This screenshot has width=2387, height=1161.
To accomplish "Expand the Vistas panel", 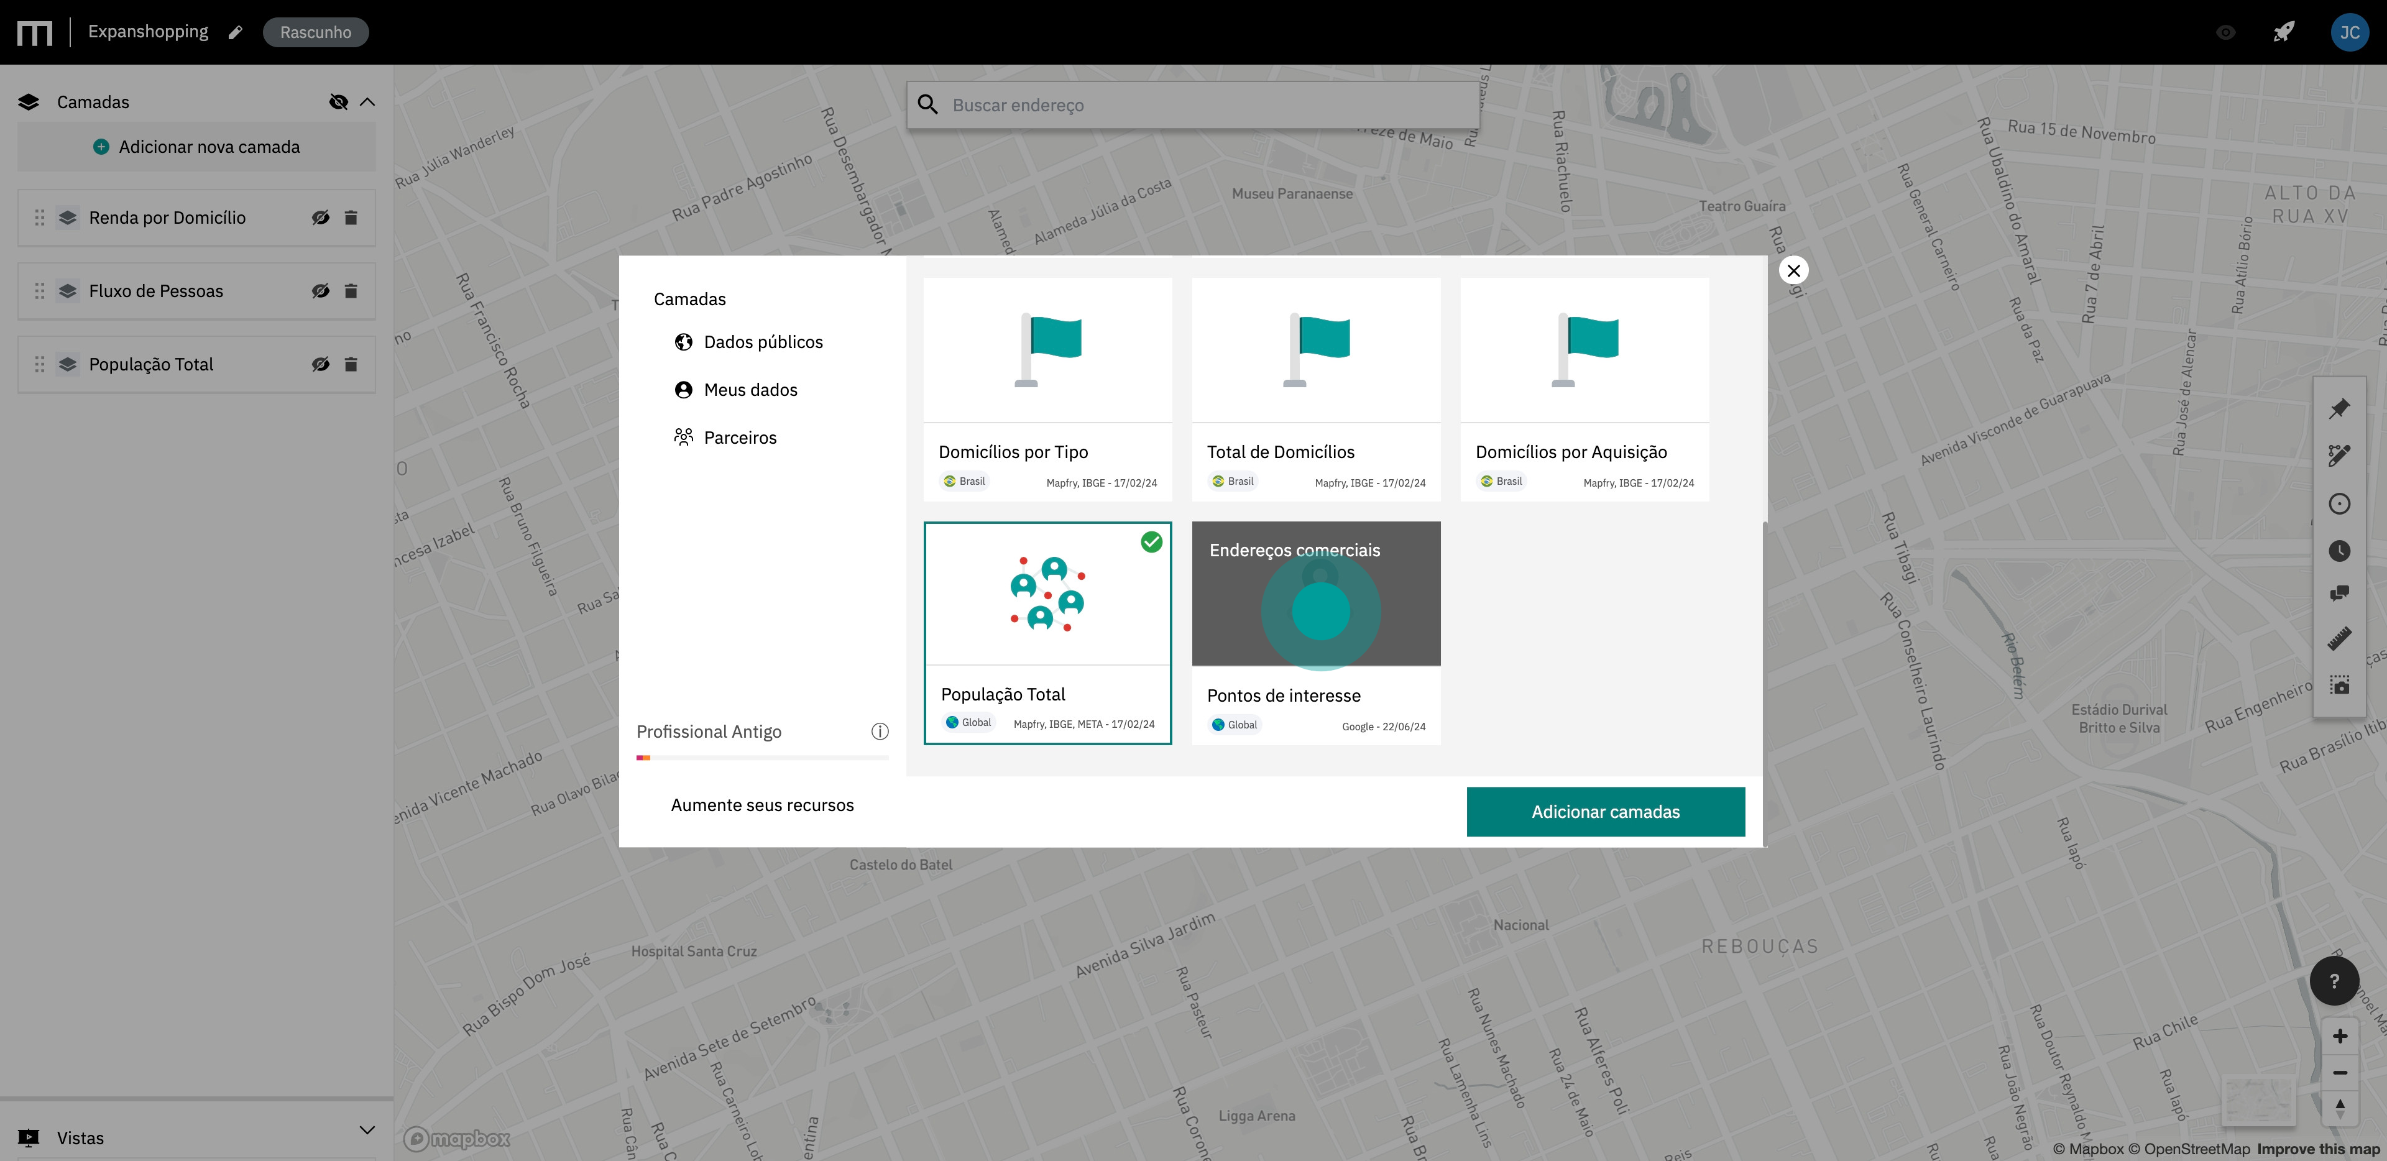I will click(368, 1129).
